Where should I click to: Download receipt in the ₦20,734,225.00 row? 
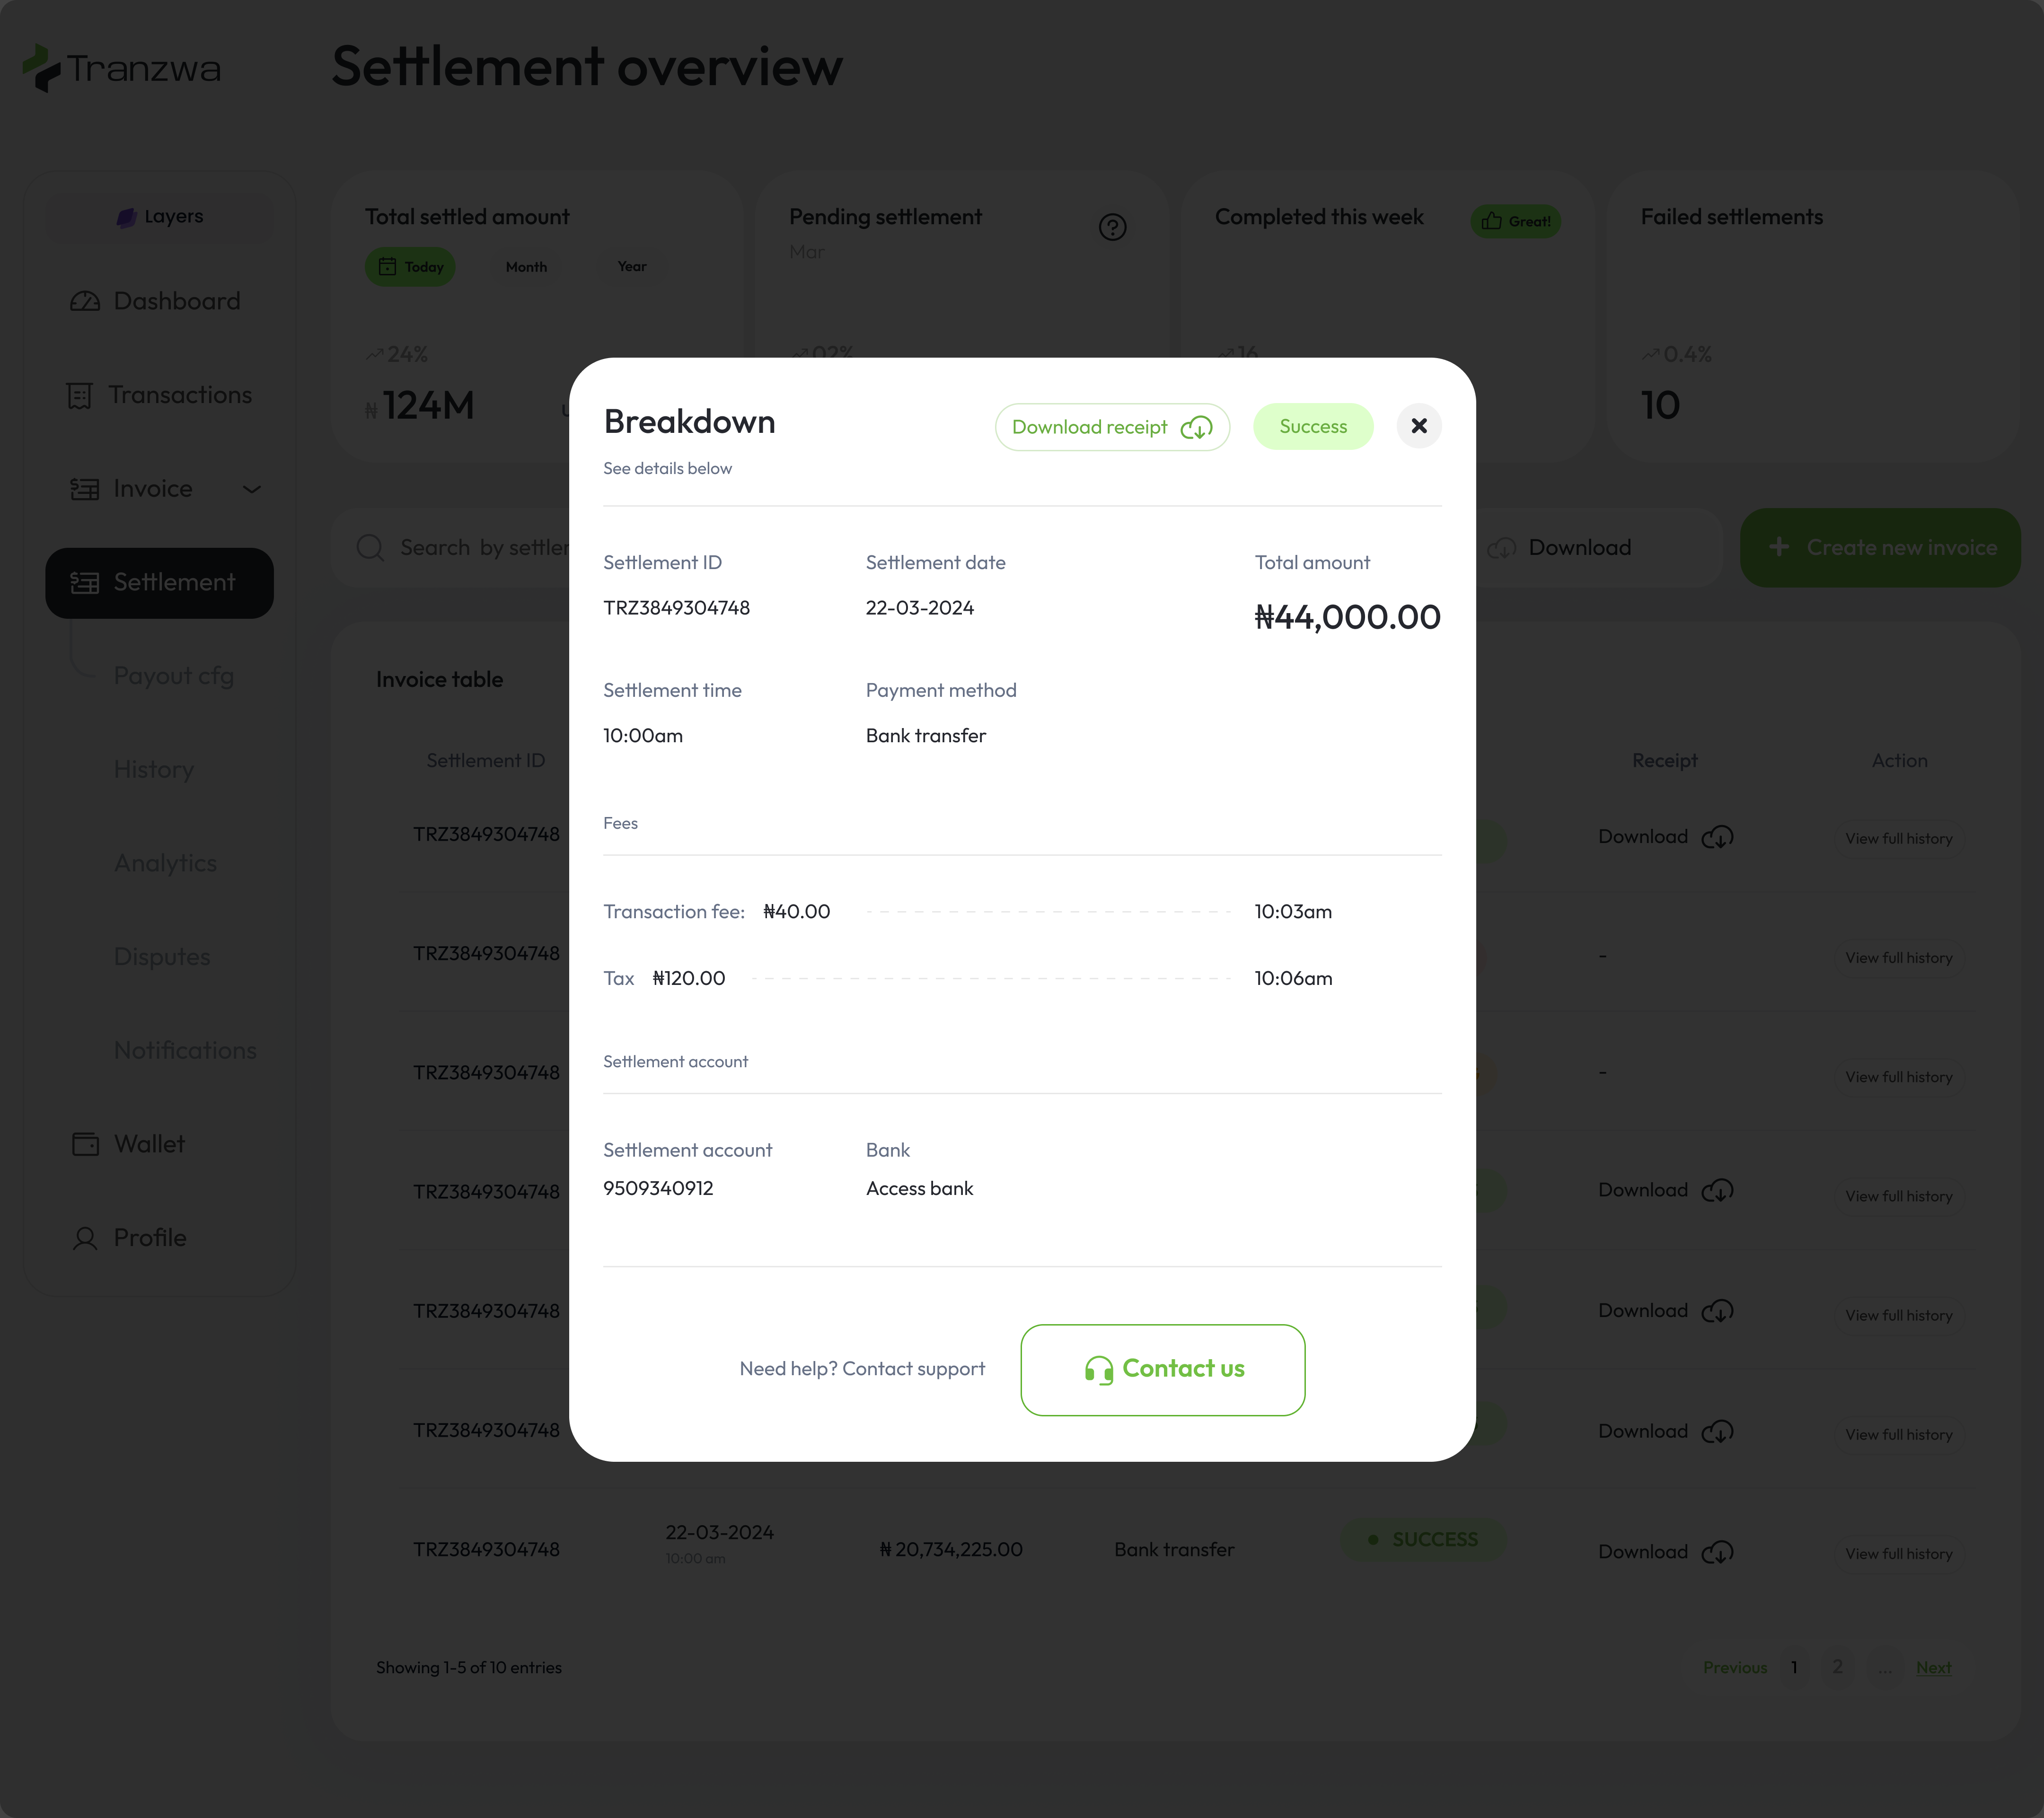coord(1666,1552)
